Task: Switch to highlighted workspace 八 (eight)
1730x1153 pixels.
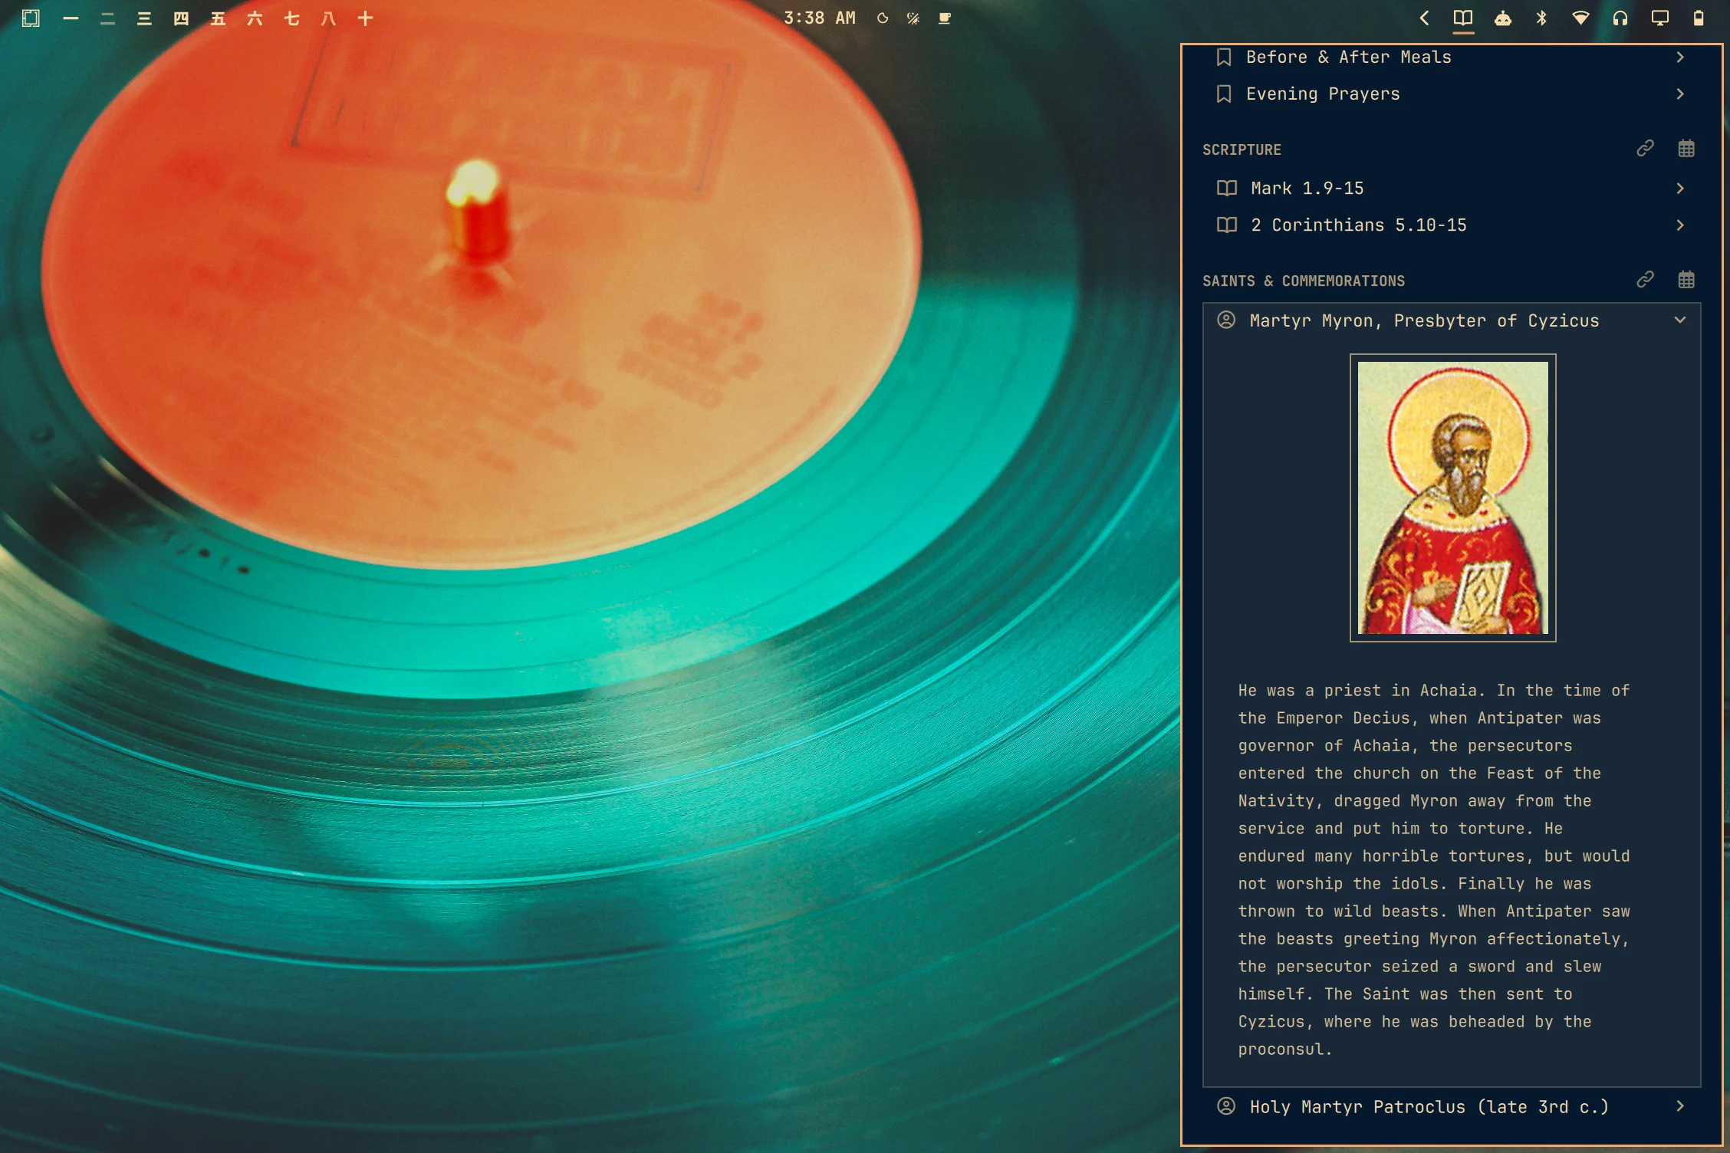Action: (328, 18)
